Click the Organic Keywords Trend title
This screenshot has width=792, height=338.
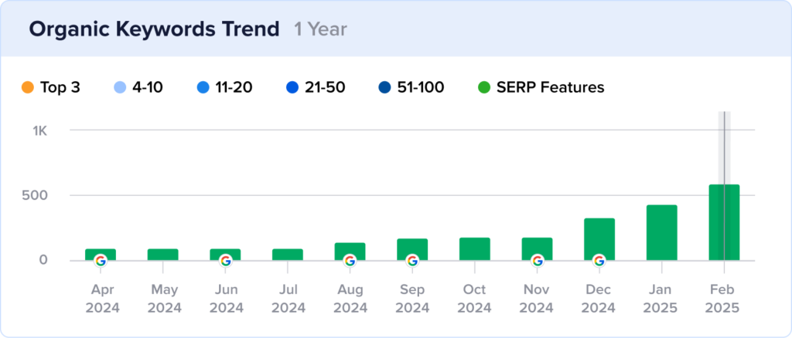(154, 29)
